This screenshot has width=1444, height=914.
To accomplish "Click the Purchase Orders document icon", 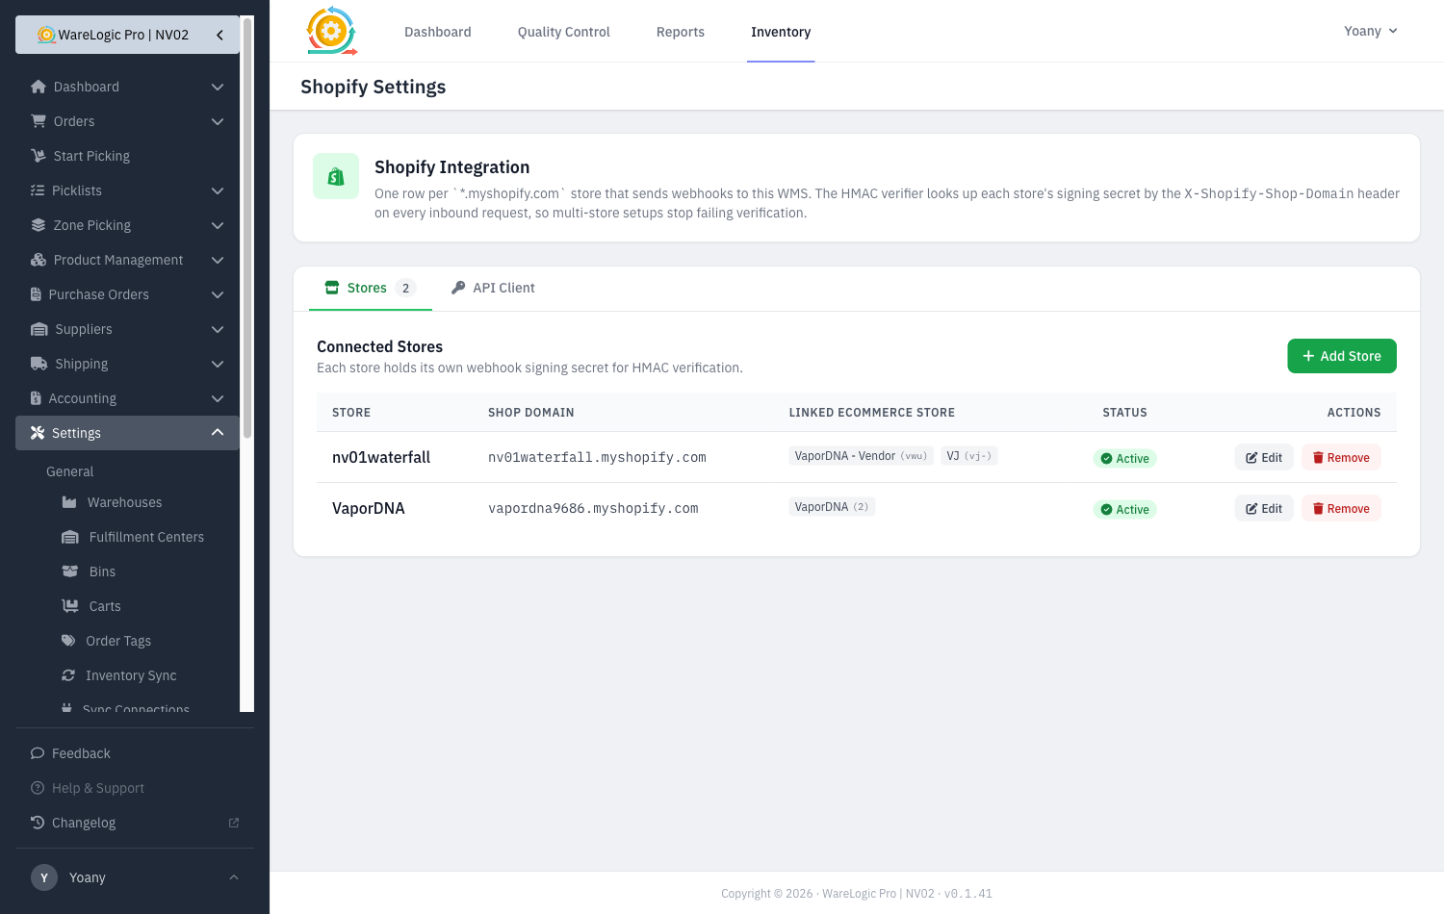I will coord(36,294).
